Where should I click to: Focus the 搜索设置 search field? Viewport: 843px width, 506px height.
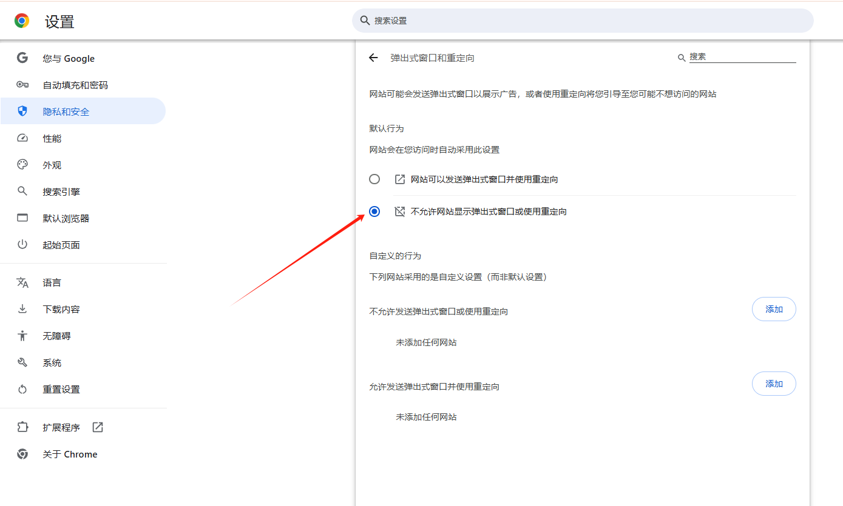(583, 21)
